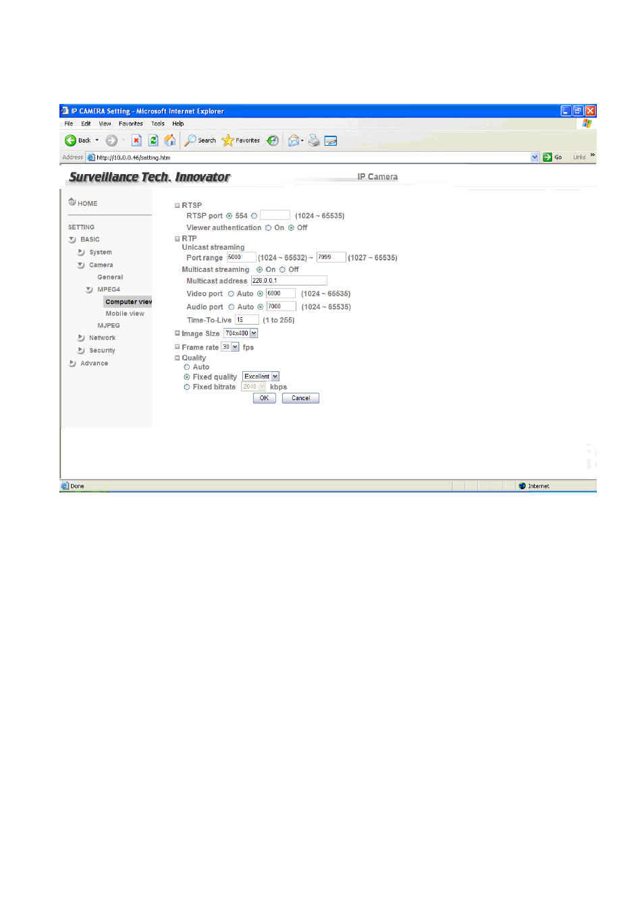Click the Time-To-Live input field

coord(247,320)
